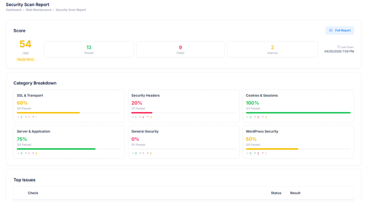Click the Result column header
The height and width of the screenshot is (202, 367).
coord(295,193)
